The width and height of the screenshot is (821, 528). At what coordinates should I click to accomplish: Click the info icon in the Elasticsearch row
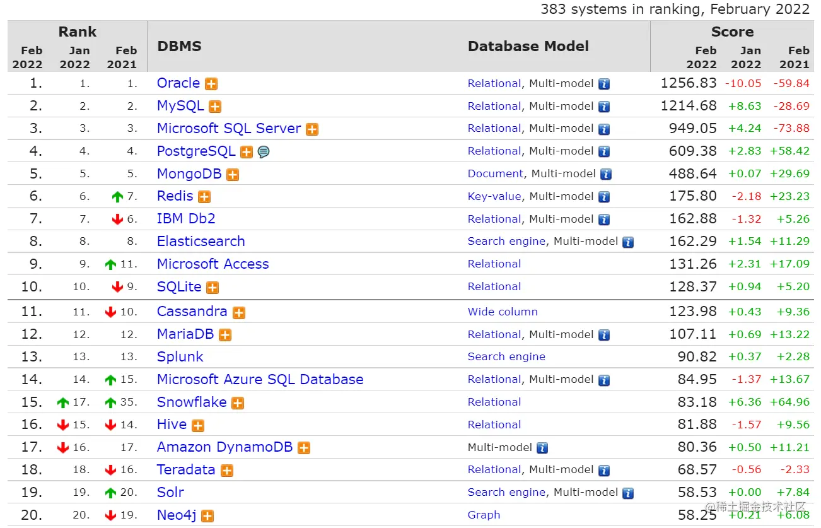click(627, 242)
